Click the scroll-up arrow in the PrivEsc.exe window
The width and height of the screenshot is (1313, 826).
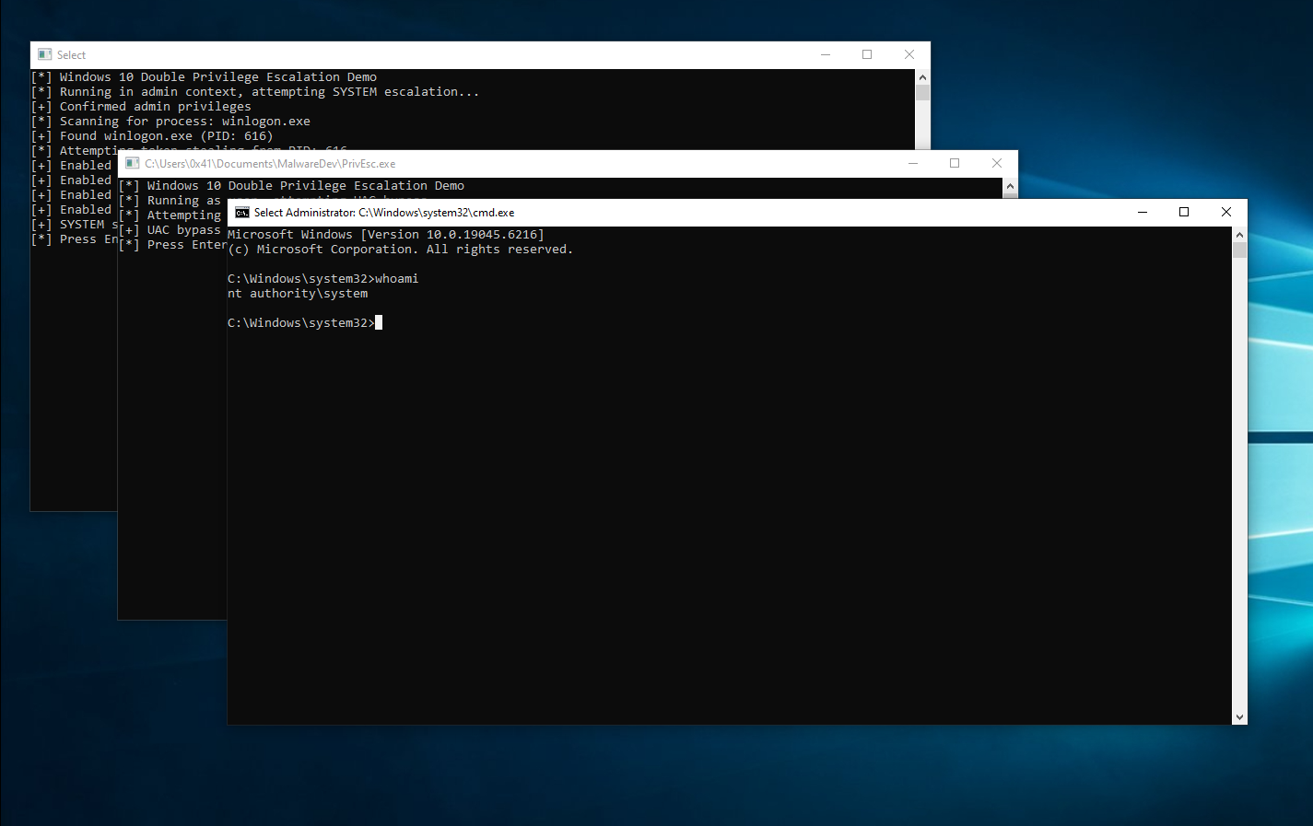(1010, 186)
